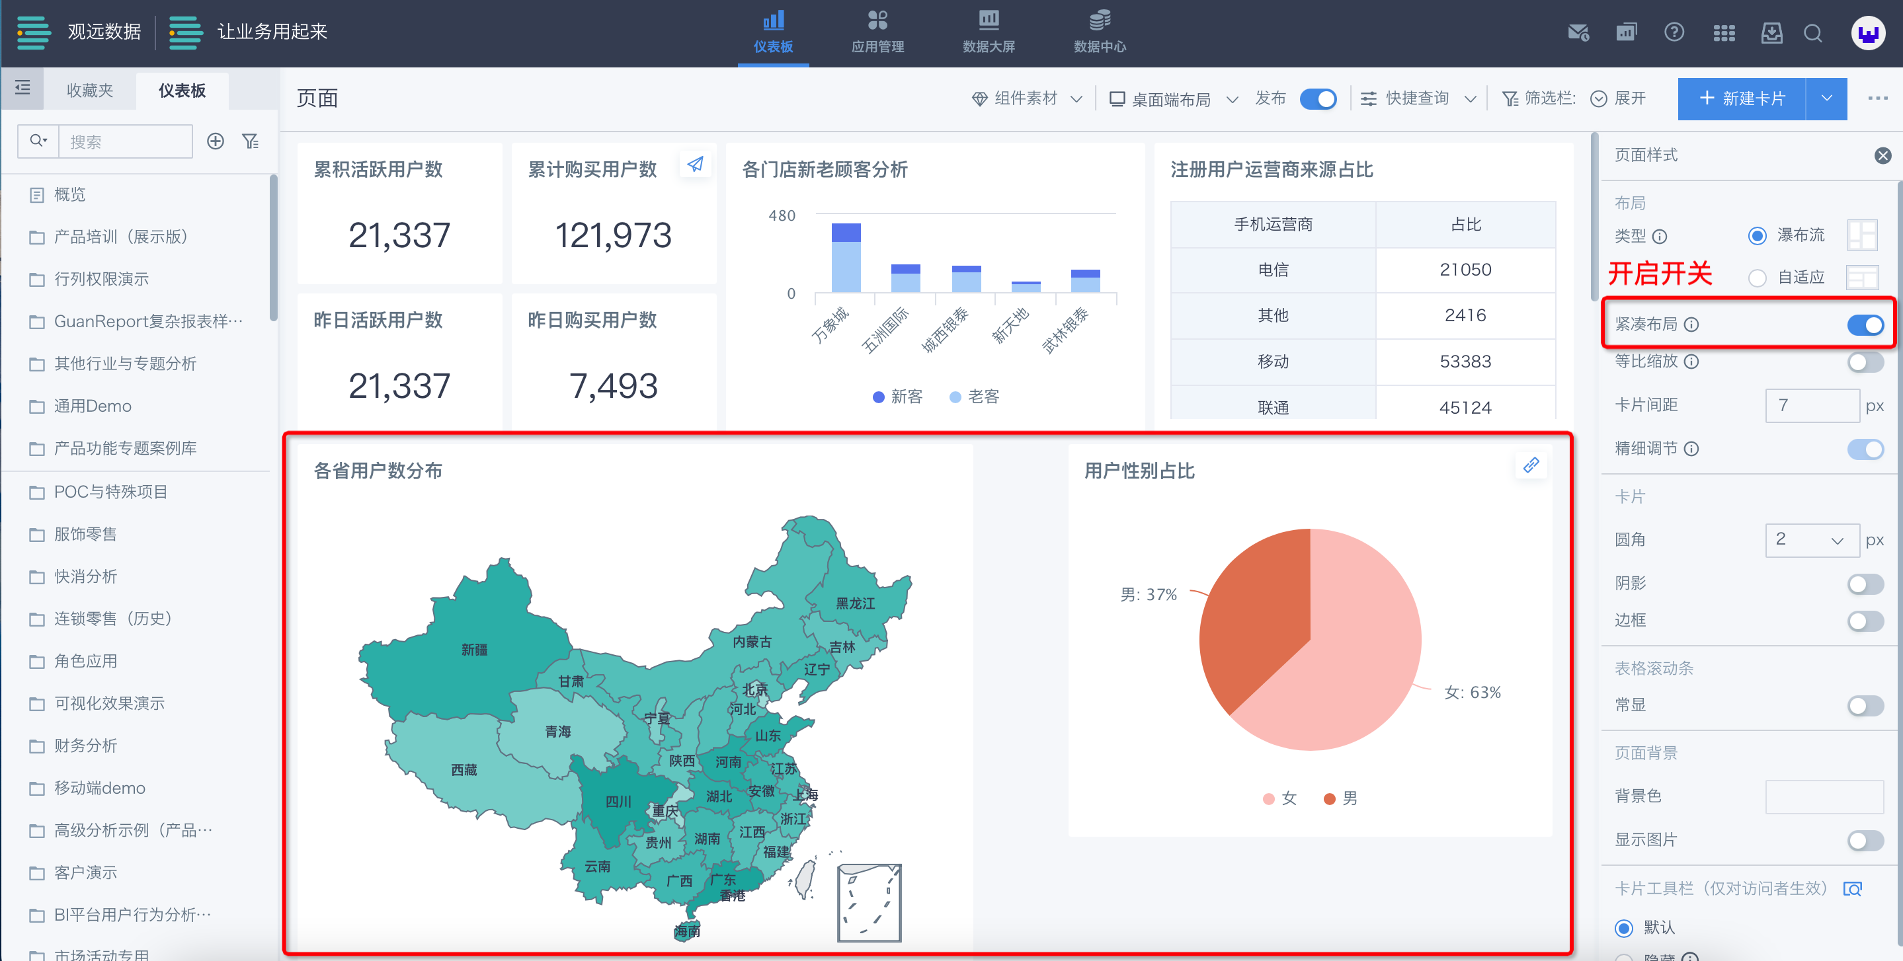Image resolution: width=1903 pixels, height=961 pixels.
Task: Click the download inbox icon in header
Action: [x=1771, y=32]
